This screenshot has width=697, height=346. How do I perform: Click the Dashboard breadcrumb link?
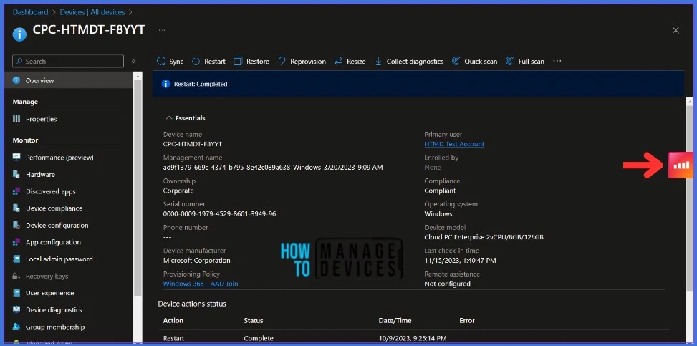point(30,12)
